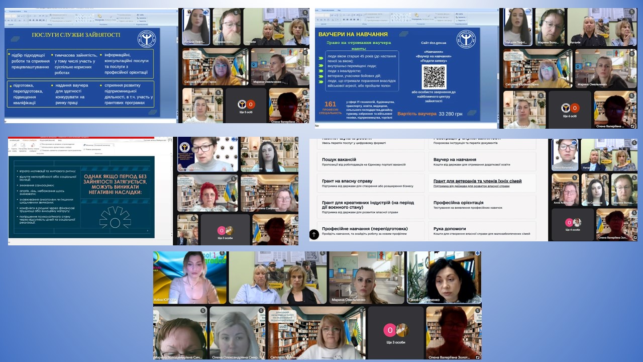
Task: Click the '161' professions figure on voucher slide
Action: [x=330, y=105]
